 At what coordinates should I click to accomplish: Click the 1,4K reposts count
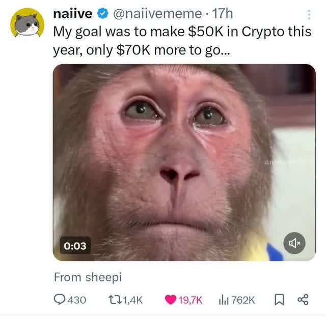tap(133, 300)
